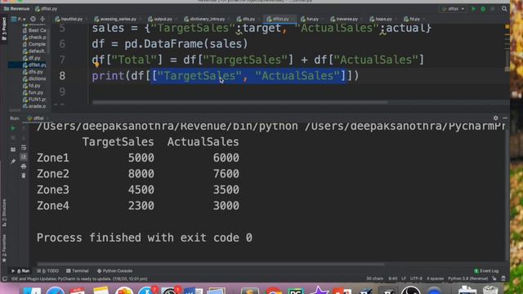Toggle the Favorites side tab
The width and height of the screenshot is (523, 294).
4,248
